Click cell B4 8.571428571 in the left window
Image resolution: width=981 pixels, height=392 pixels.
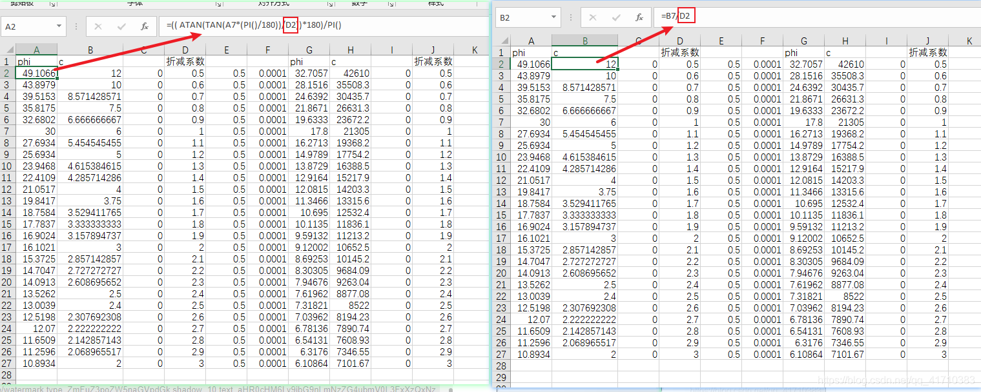pyautogui.click(x=90, y=97)
